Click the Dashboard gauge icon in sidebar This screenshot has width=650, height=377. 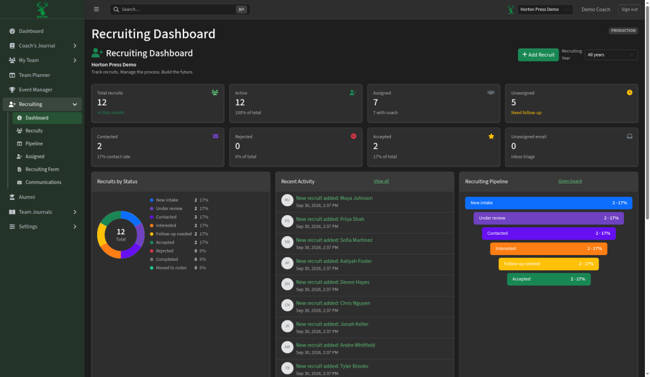tap(12, 31)
